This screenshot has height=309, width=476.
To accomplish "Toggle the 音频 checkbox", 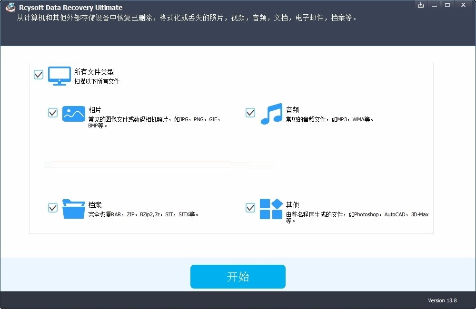I will click(250, 113).
